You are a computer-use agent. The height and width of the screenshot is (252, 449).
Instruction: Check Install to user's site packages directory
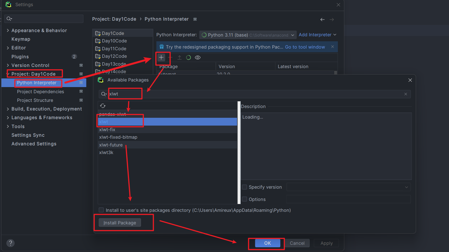coord(101,210)
